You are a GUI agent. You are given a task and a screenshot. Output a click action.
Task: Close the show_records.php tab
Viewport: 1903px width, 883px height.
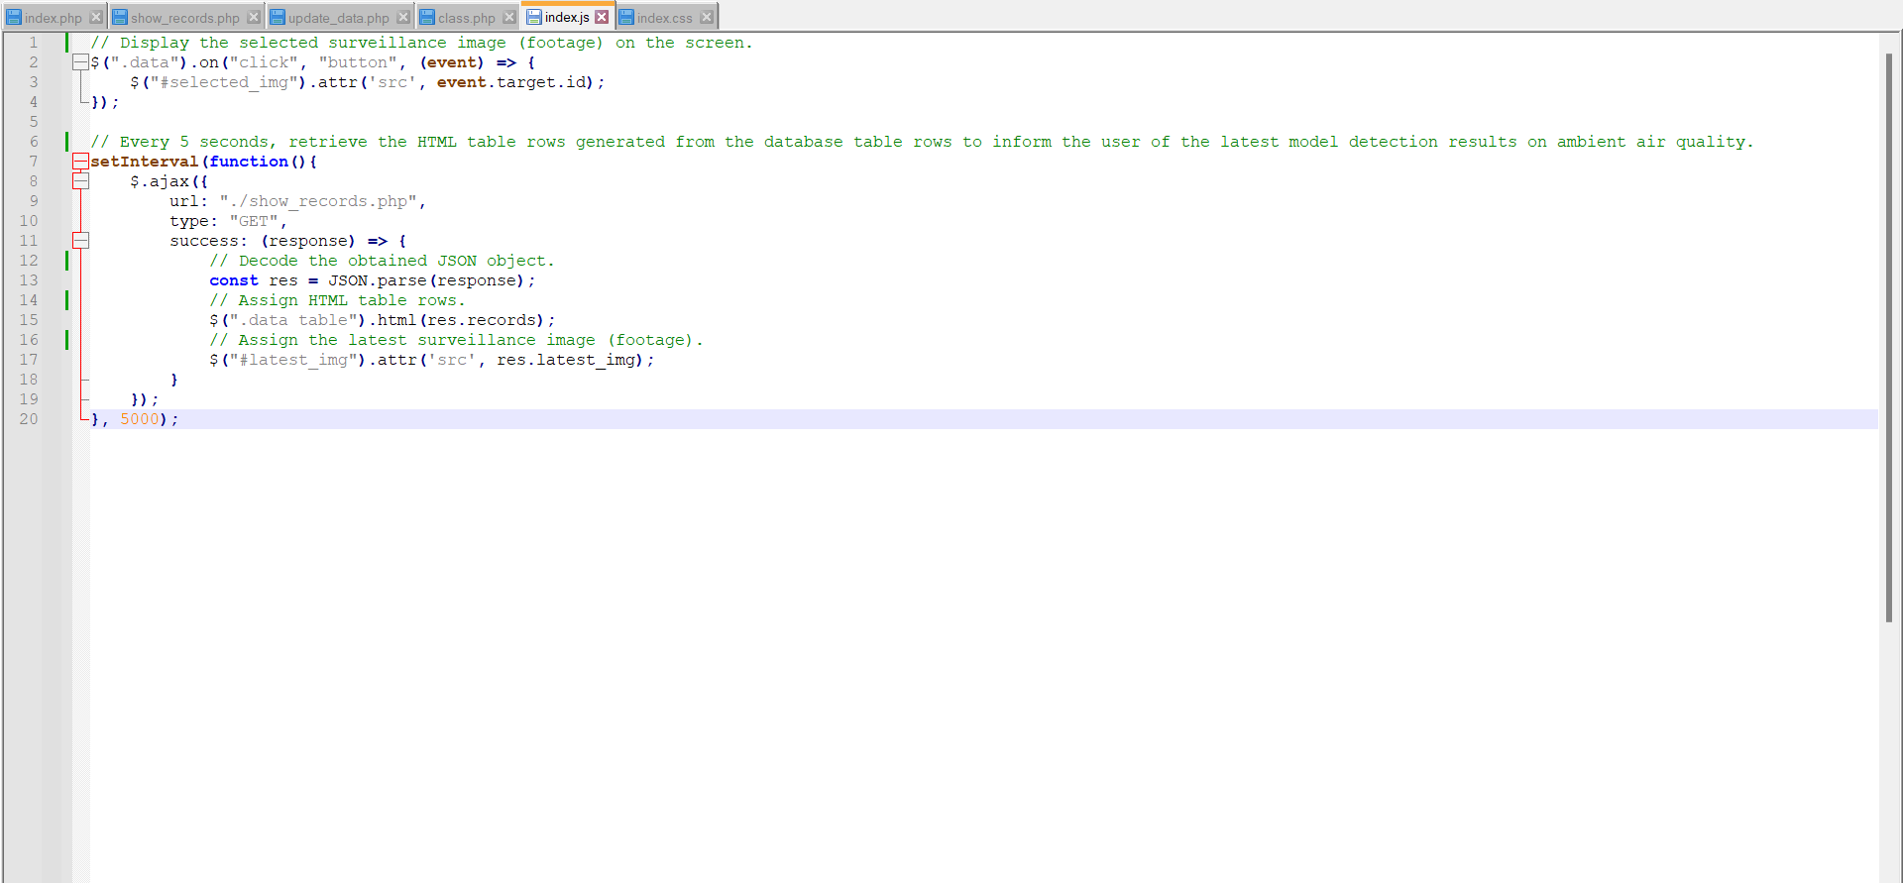pyautogui.click(x=254, y=18)
